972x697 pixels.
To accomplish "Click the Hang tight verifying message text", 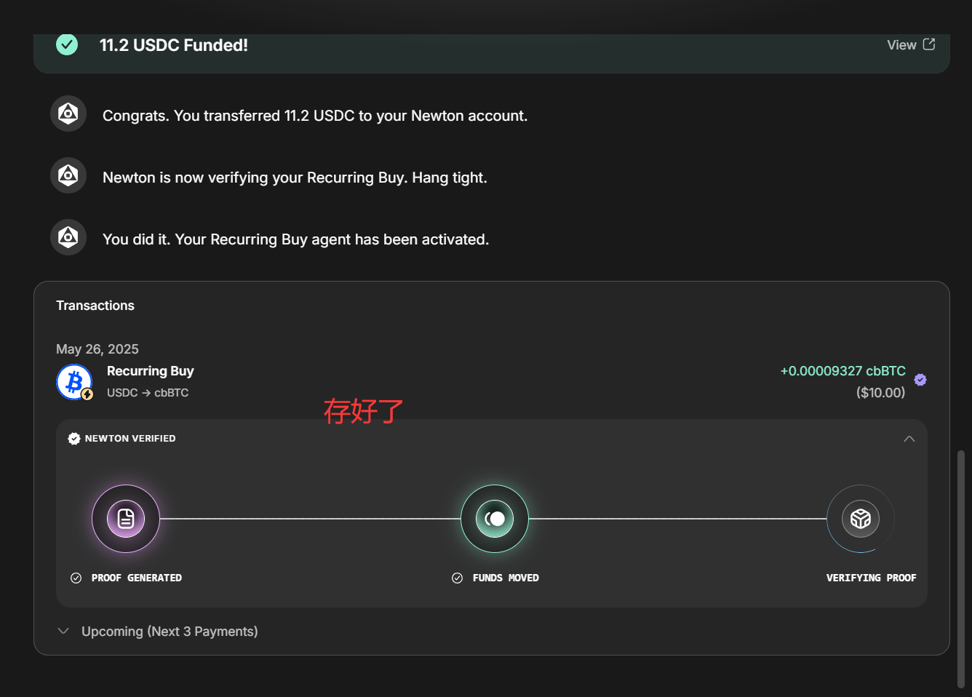I will pyautogui.click(x=295, y=178).
